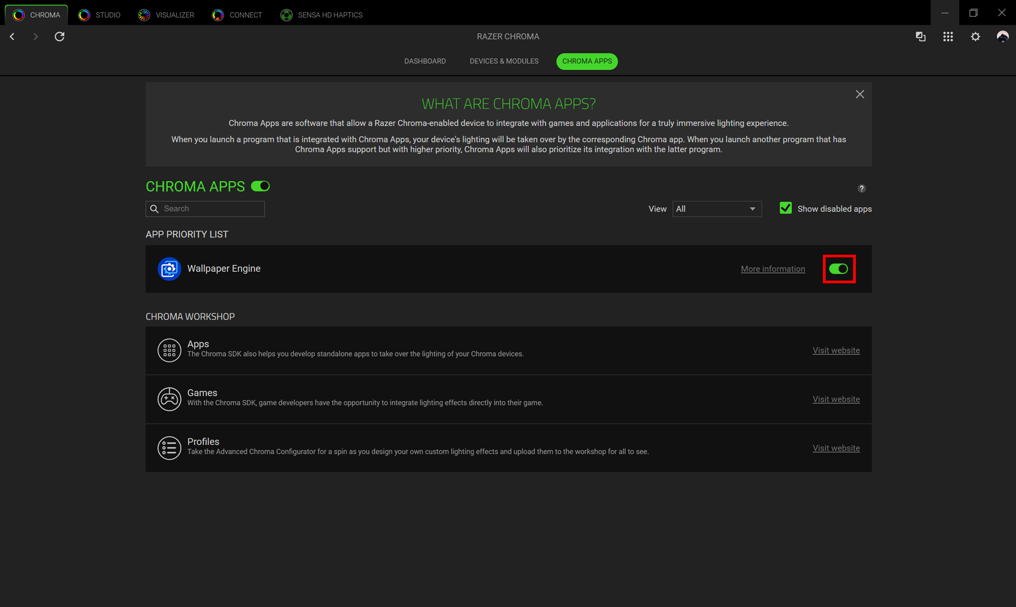The image size is (1016, 607).
Task: Refresh the page with the reload icon
Action: pyautogui.click(x=59, y=36)
